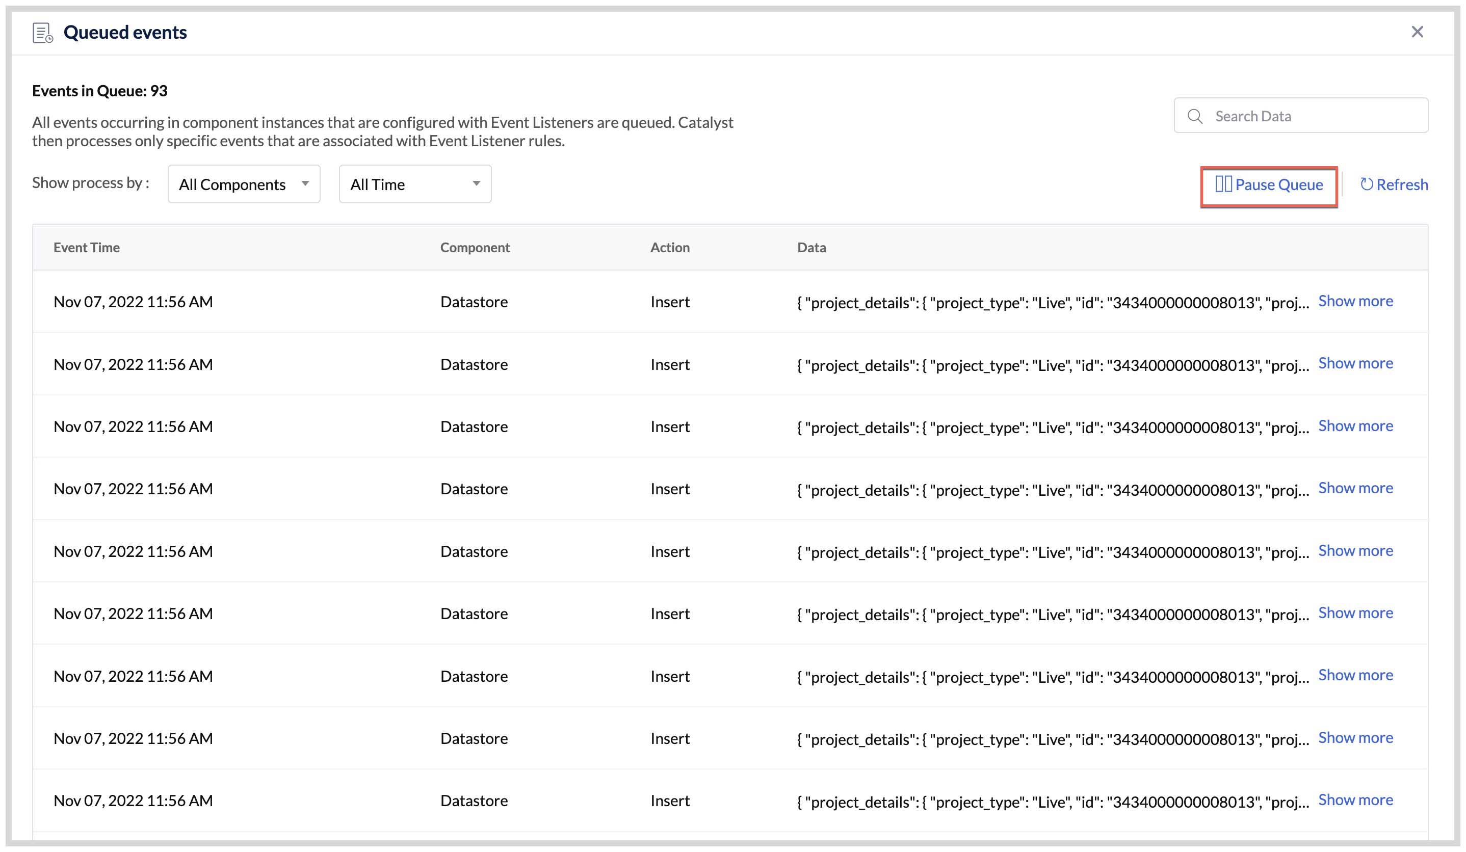Image resolution: width=1466 pixels, height=852 pixels.
Task: Click the Component column header
Action: 475,247
